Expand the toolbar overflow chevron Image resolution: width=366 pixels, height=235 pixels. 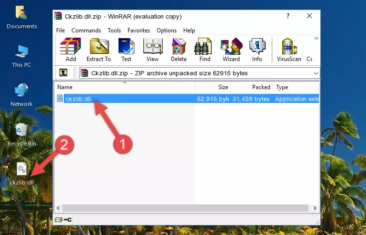316,39
